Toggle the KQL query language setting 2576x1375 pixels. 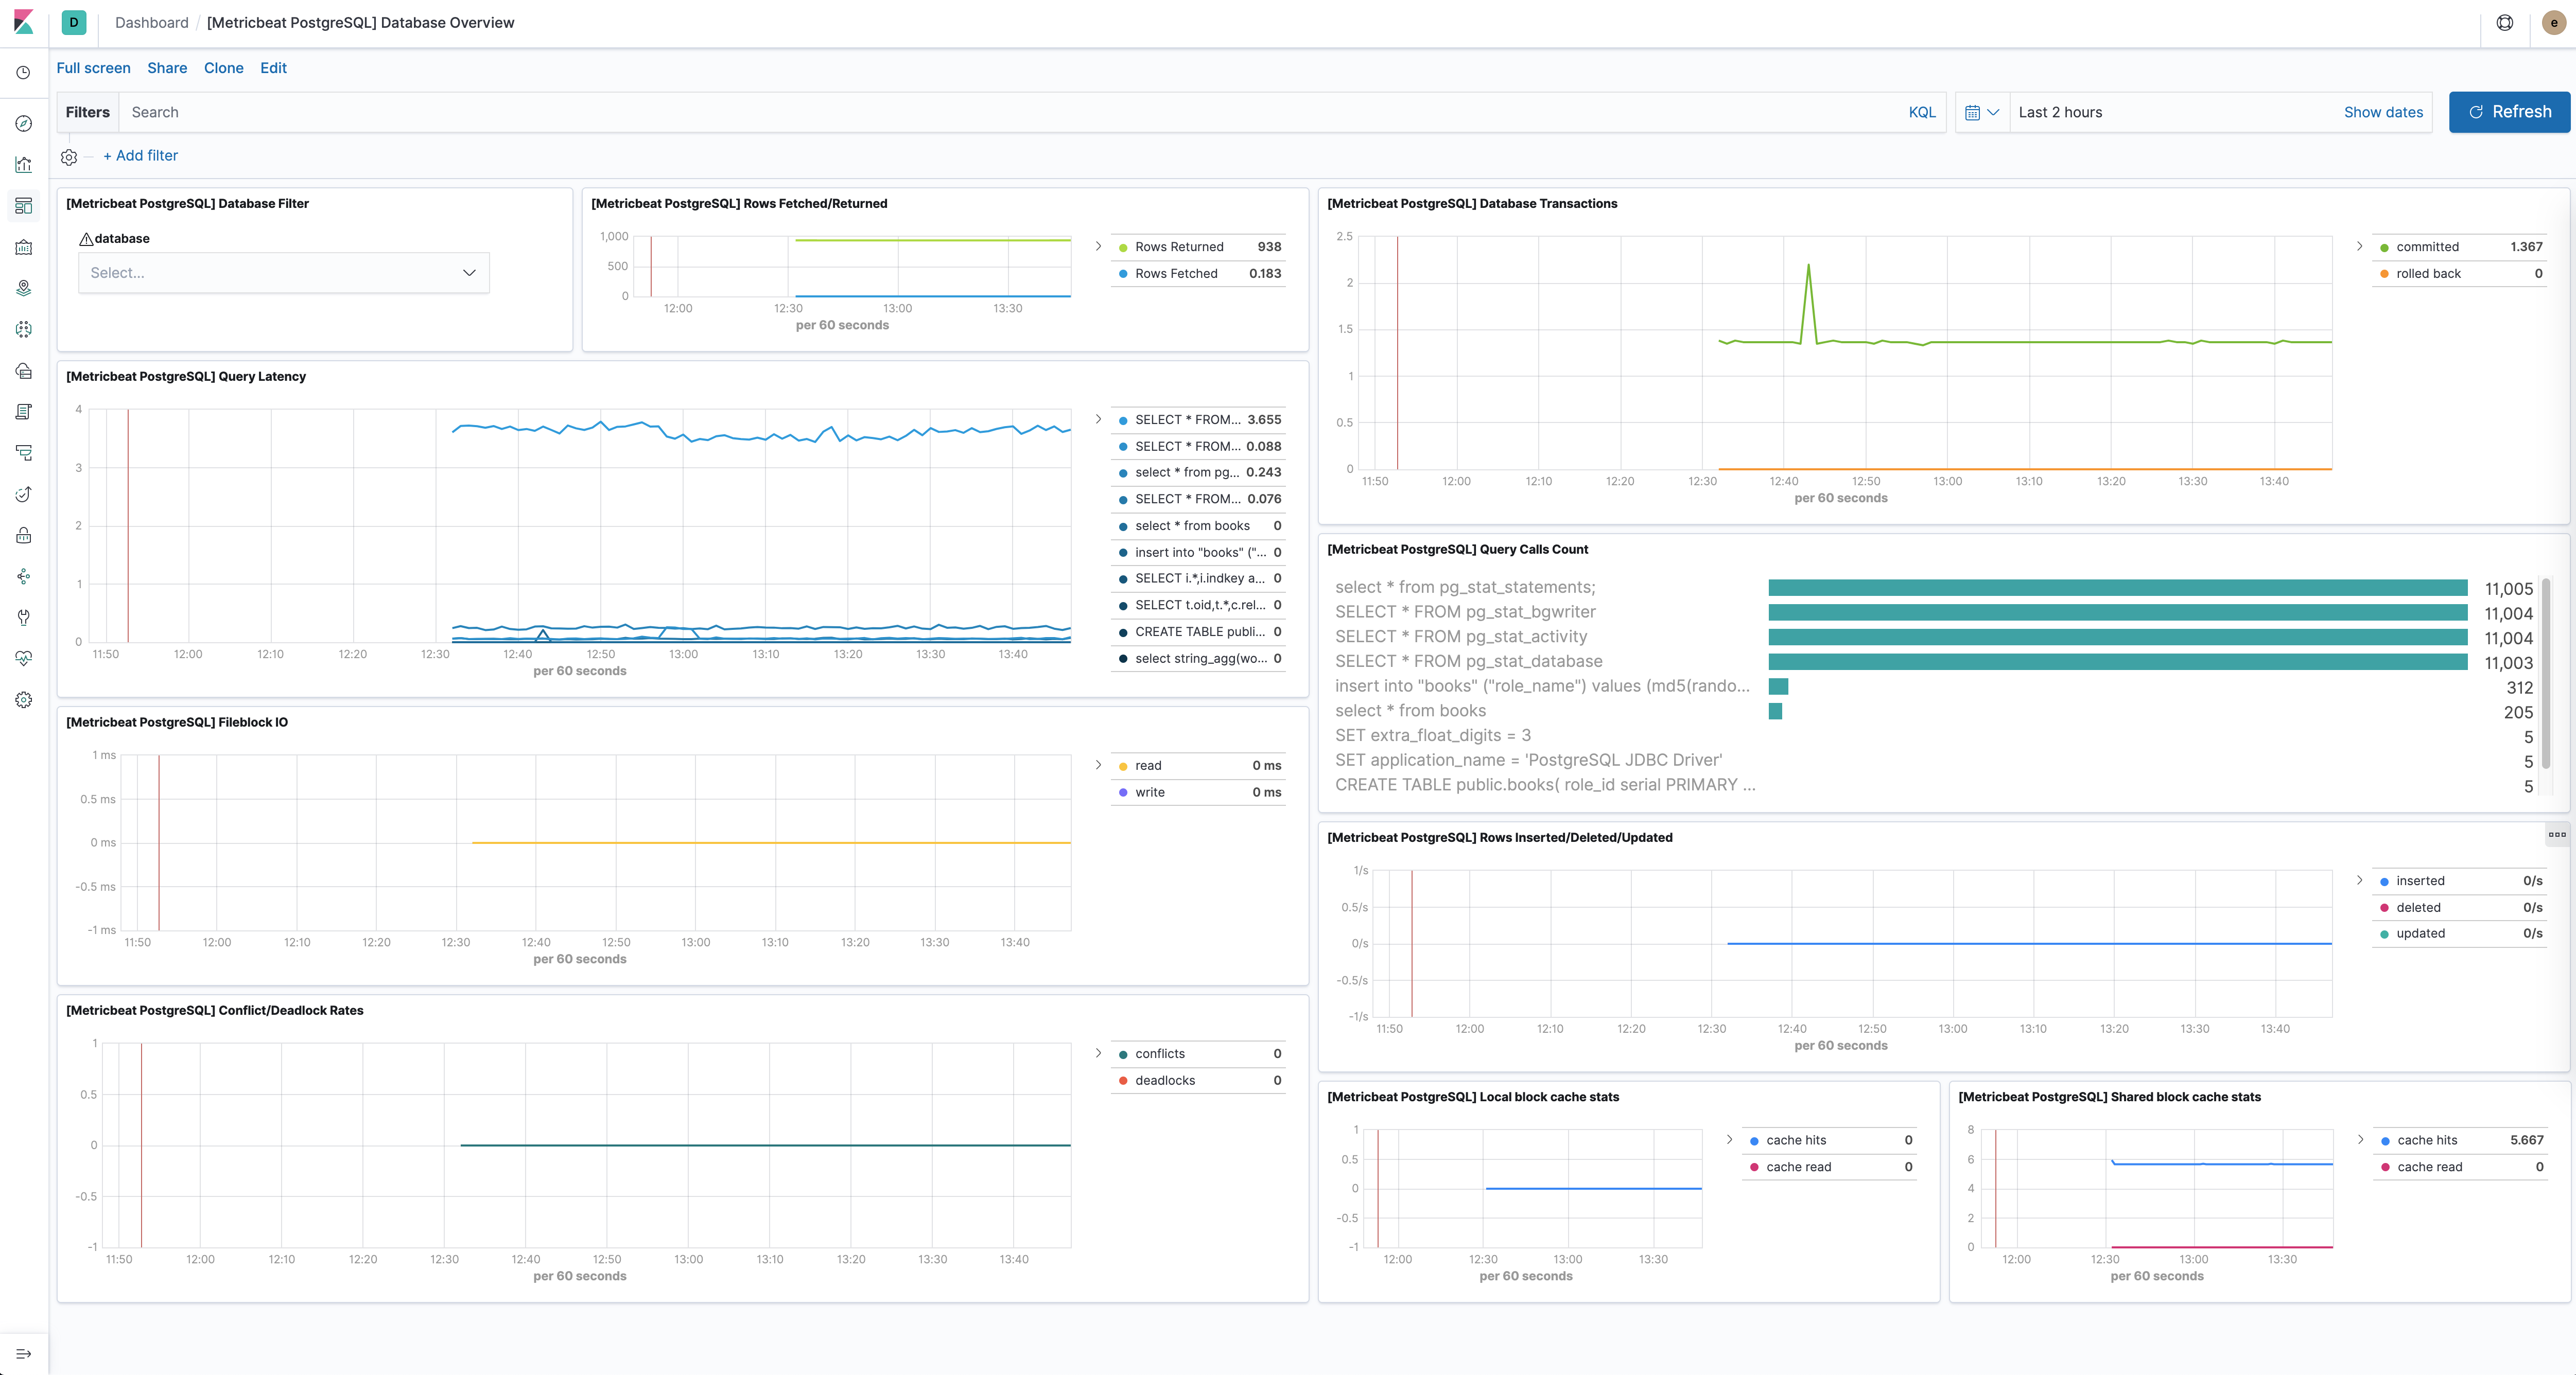coord(1922,112)
